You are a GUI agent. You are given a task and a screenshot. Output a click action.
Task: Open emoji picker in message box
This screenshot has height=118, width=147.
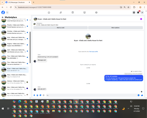click(x=138, y=95)
